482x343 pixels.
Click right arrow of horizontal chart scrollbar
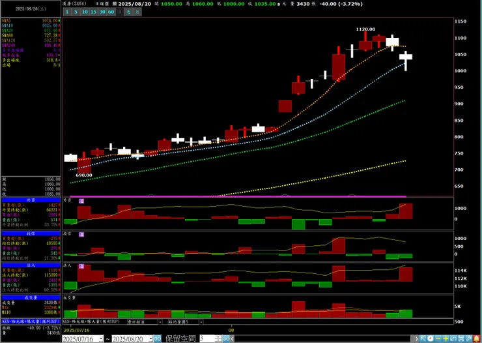tap(416, 338)
